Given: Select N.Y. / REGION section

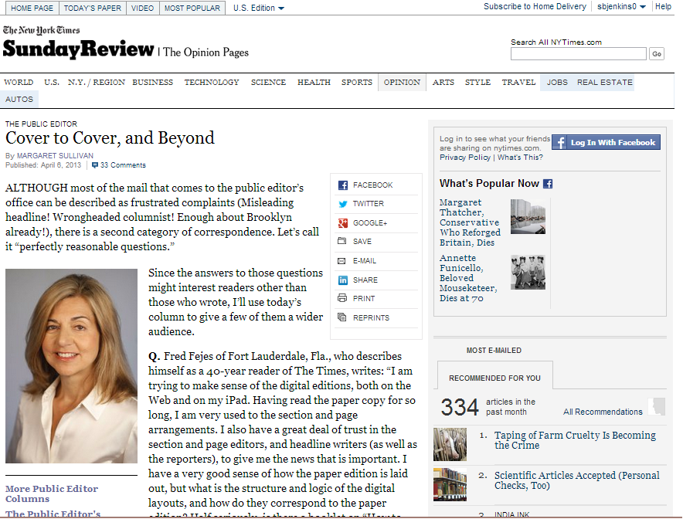Looking at the screenshot, I should pos(97,83).
